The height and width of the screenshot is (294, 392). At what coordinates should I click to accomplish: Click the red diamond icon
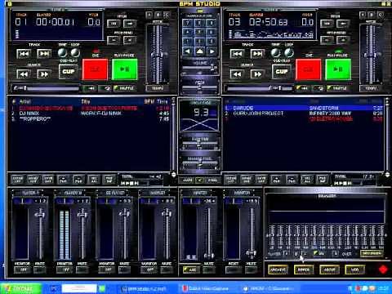coord(383,269)
